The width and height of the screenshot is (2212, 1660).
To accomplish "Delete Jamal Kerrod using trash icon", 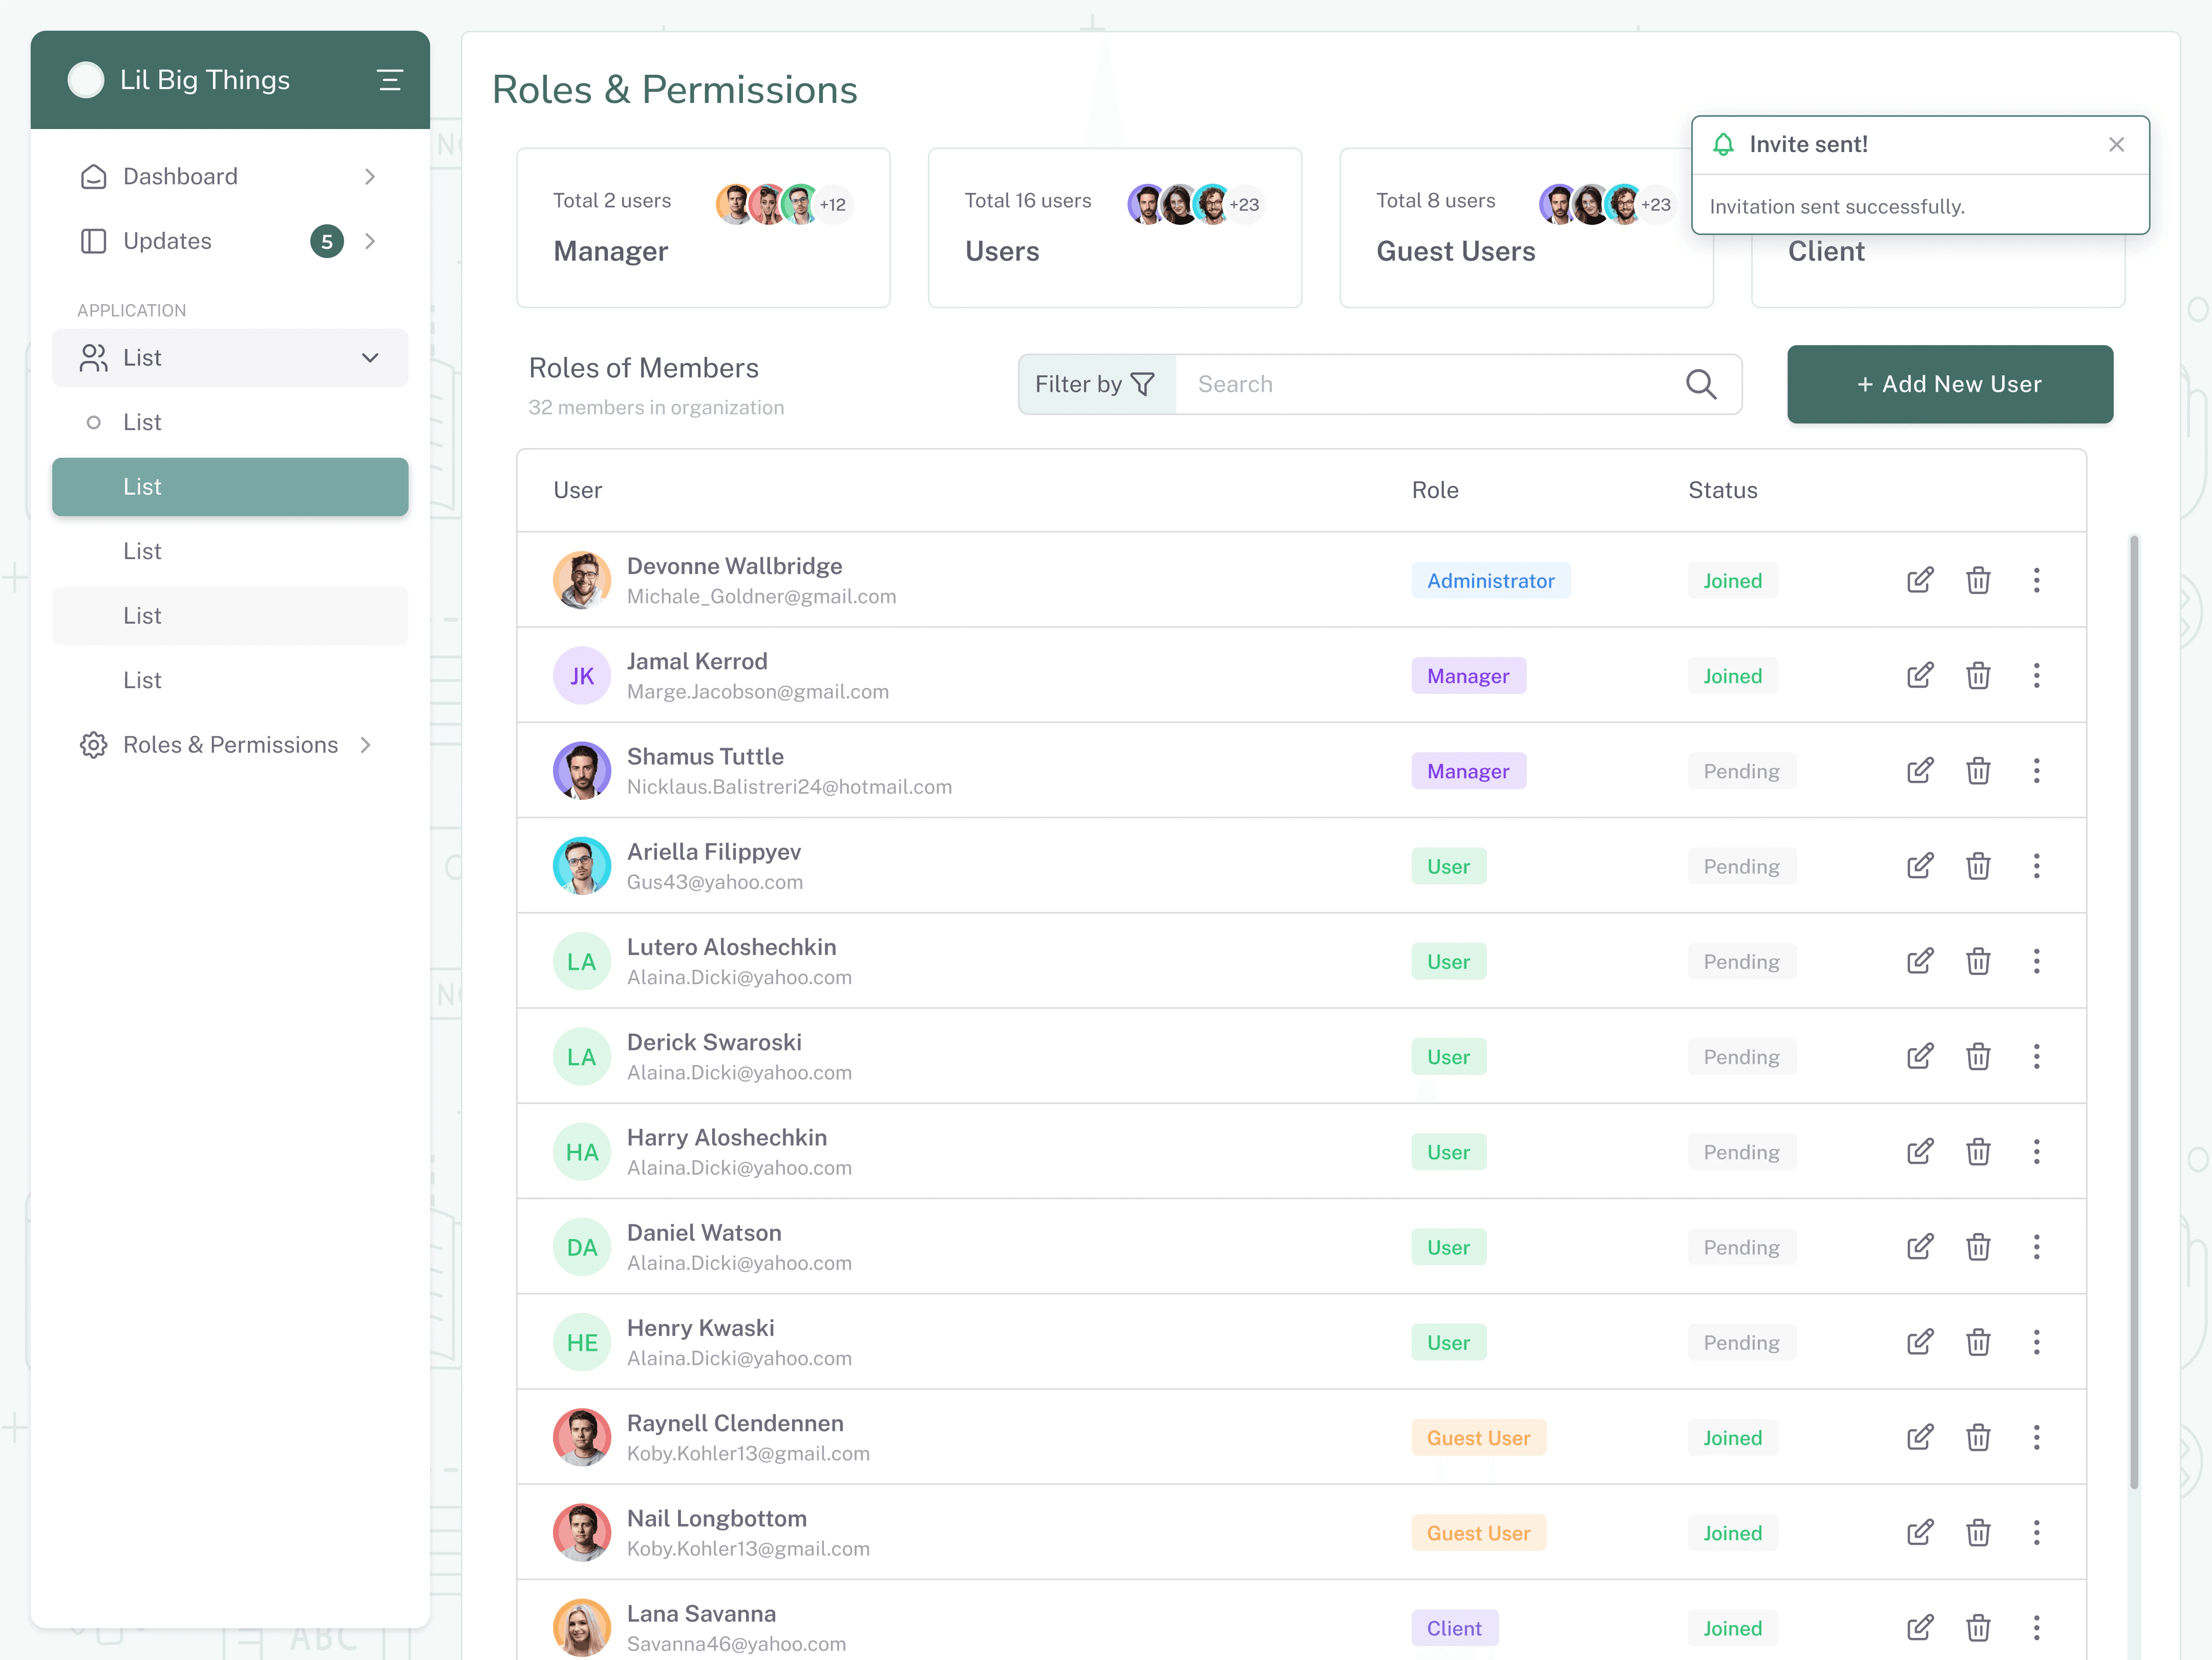I will (x=1977, y=676).
